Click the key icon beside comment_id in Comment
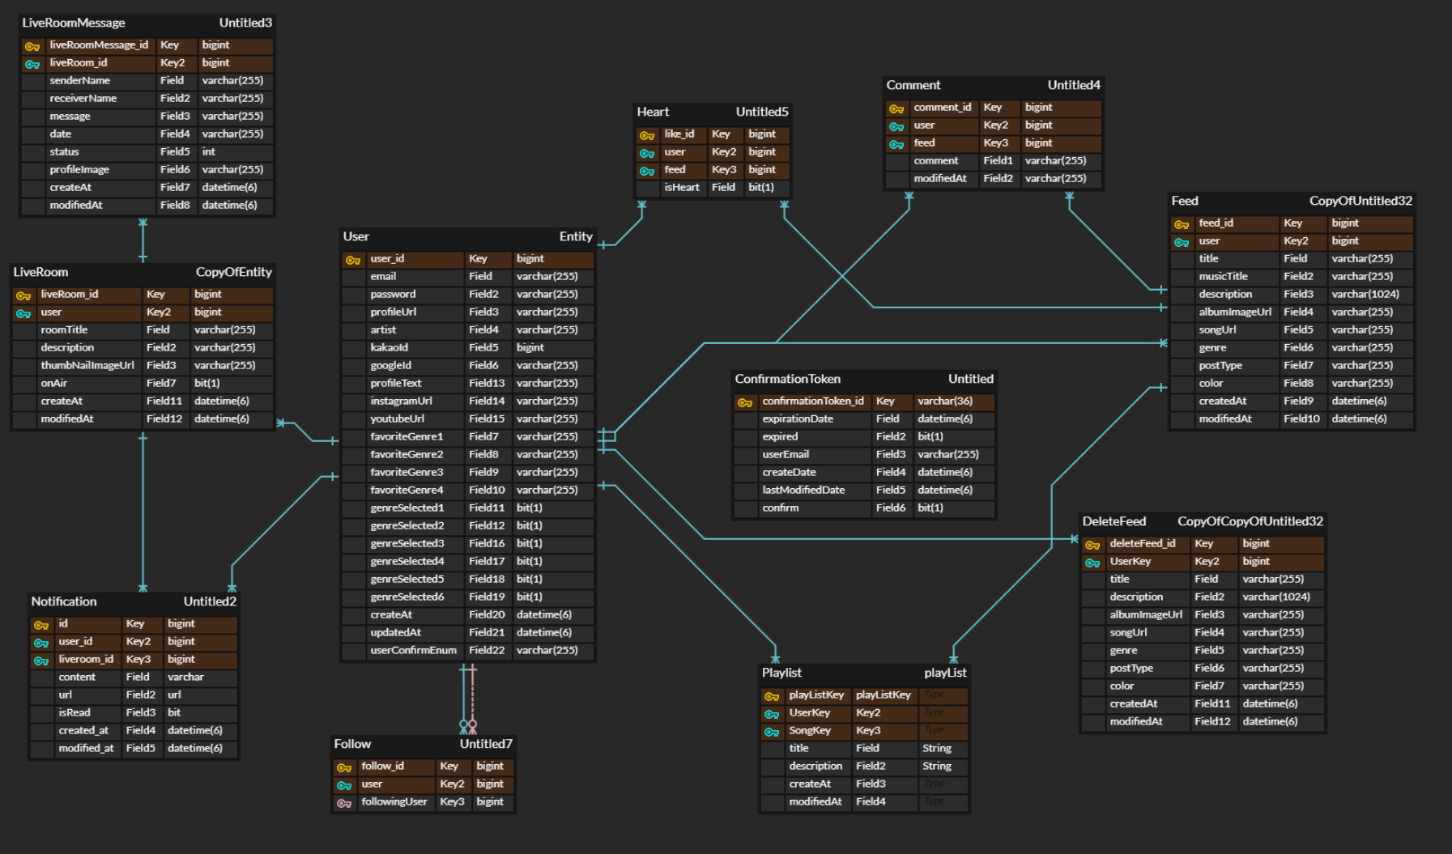Image resolution: width=1452 pixels, height=854 pixels. (x=896, y=108)
